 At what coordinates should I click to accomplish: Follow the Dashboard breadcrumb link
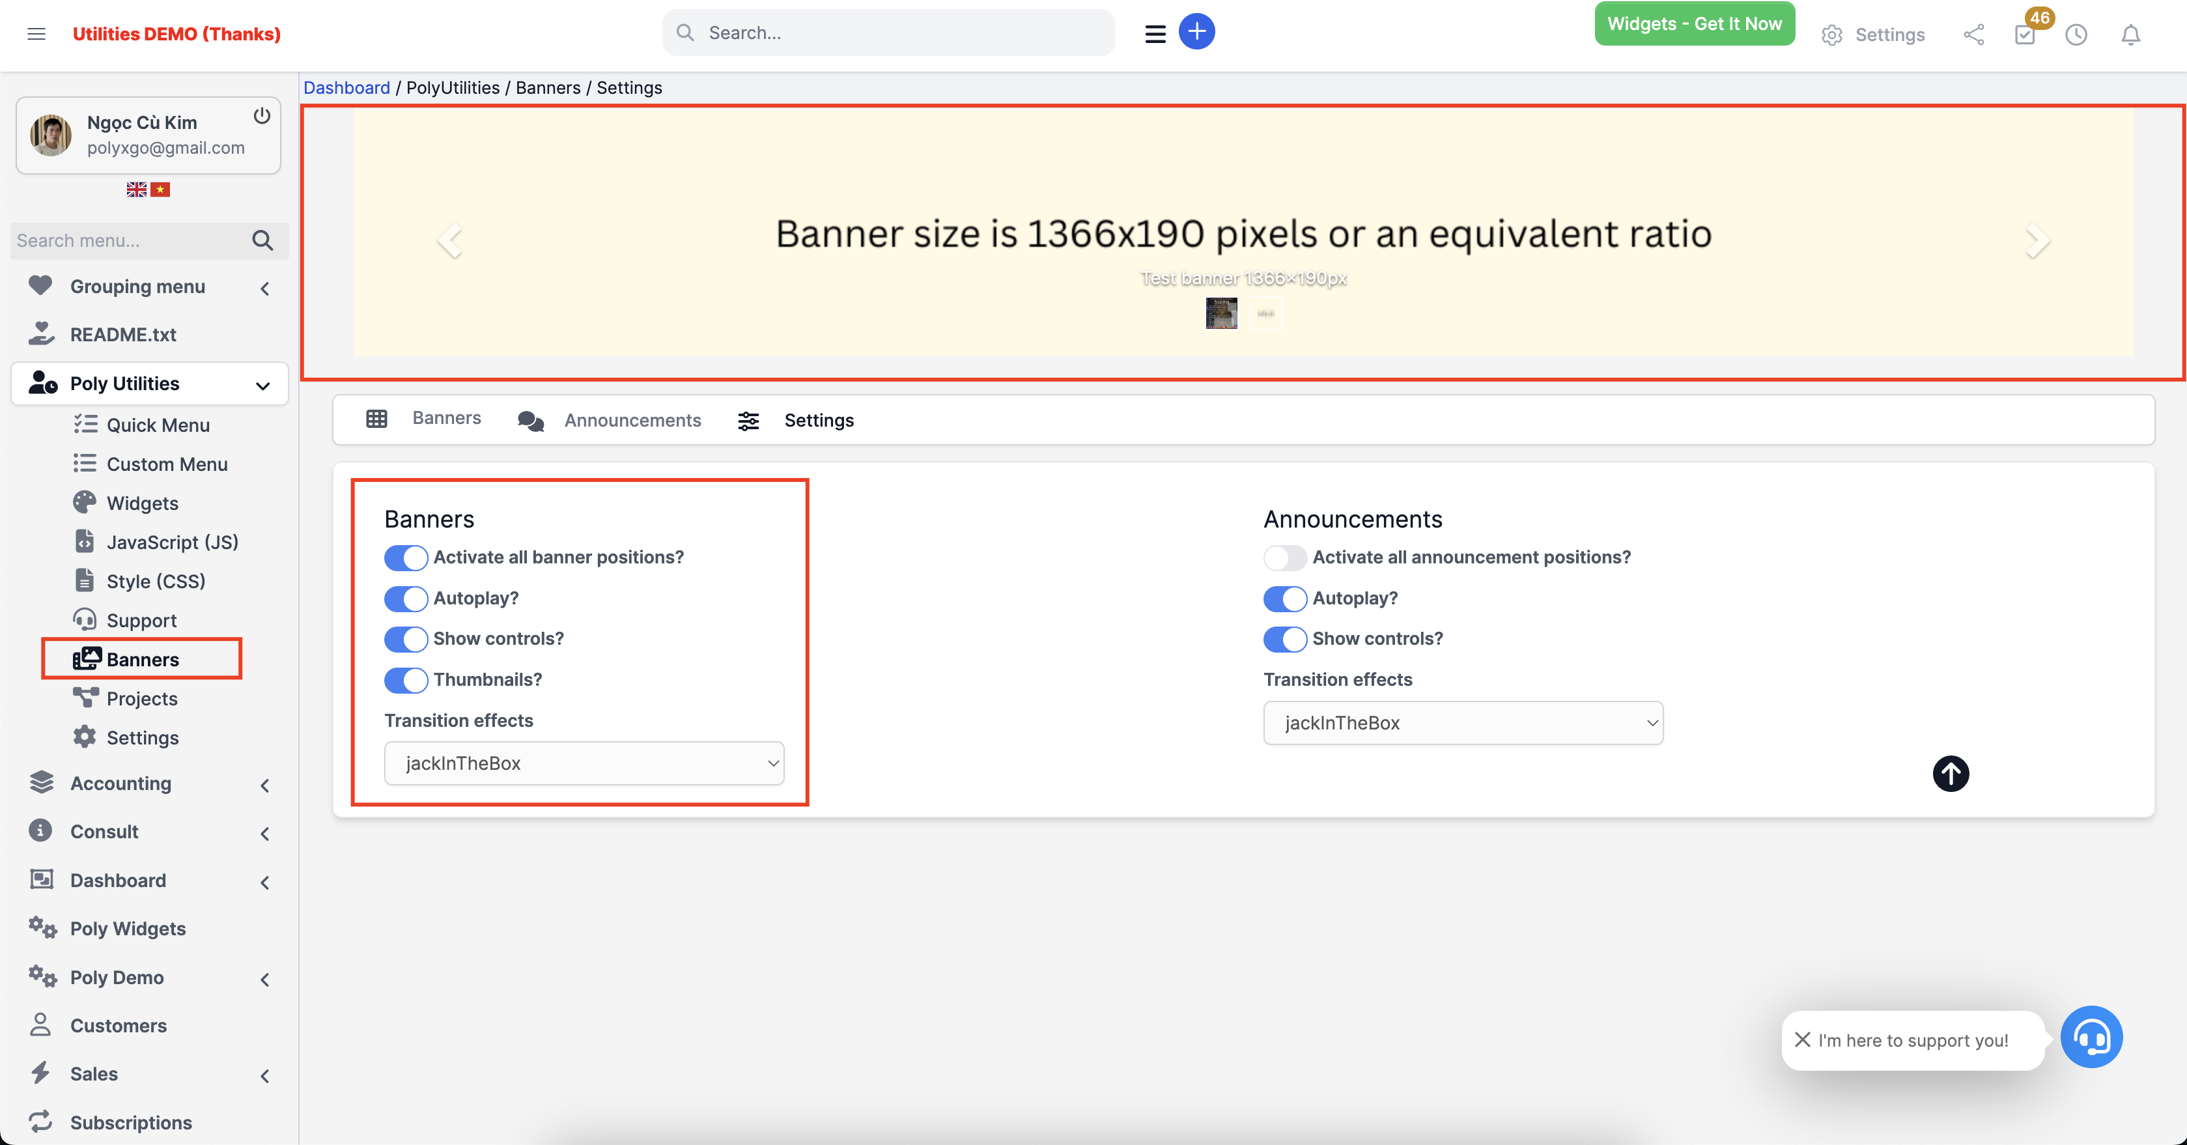coord(346,87)
